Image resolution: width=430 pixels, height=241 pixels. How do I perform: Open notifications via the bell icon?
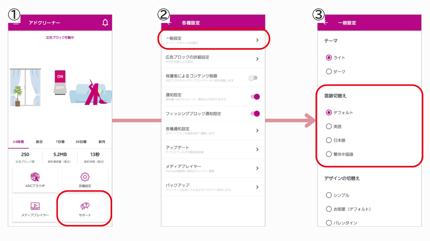(105, 21)
